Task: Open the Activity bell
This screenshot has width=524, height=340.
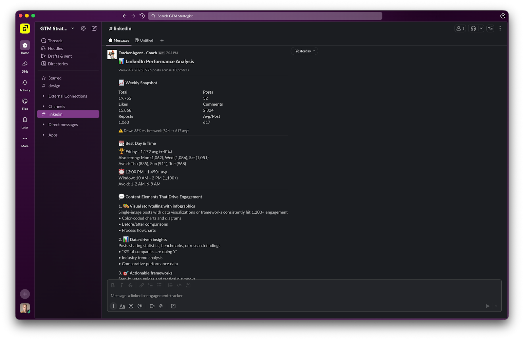Action: tap(25, 85)
